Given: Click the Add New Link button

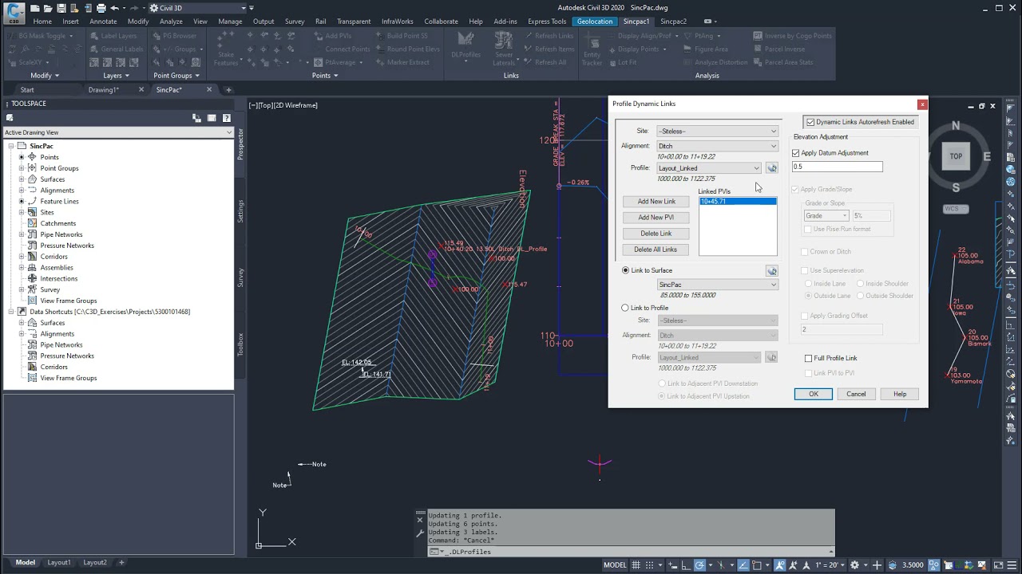Looking at the screenshot, I should (x=656, y=202).
